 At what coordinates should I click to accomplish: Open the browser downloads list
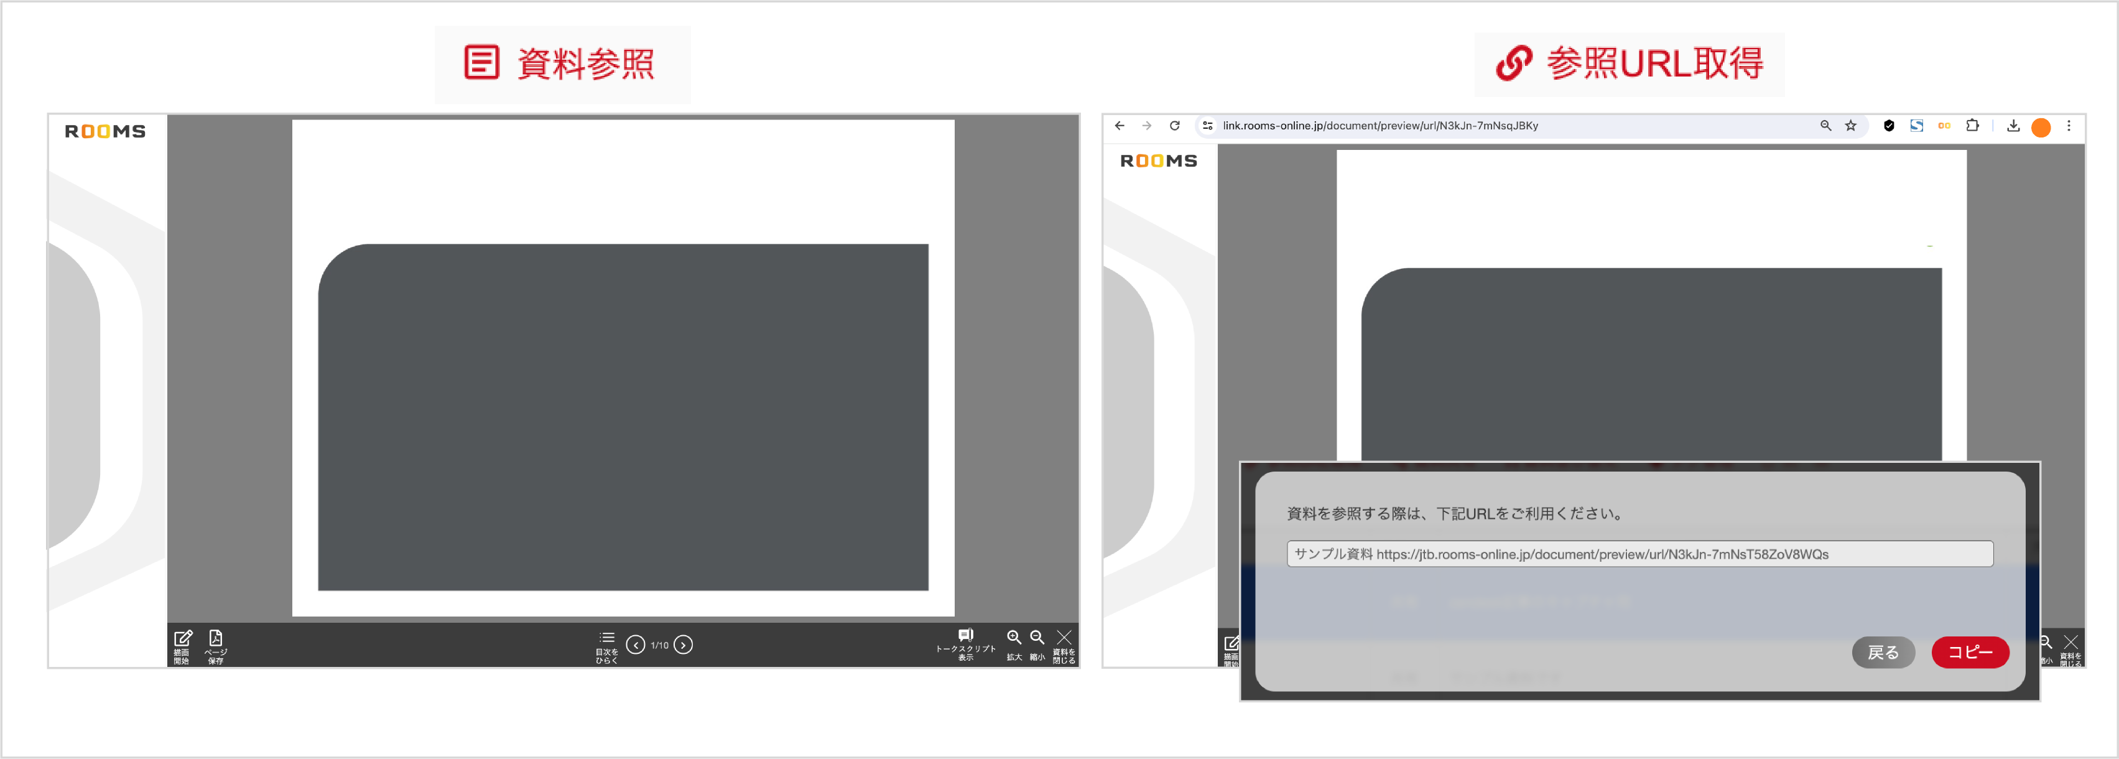[x=2014, y=126]
